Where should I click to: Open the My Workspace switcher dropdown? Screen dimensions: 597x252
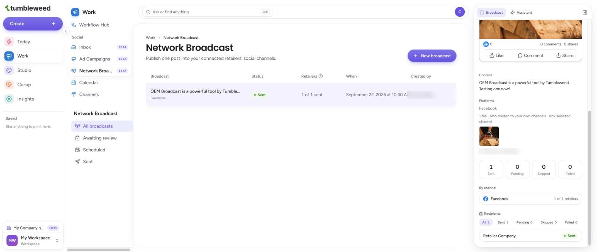[x=33, y=241]
